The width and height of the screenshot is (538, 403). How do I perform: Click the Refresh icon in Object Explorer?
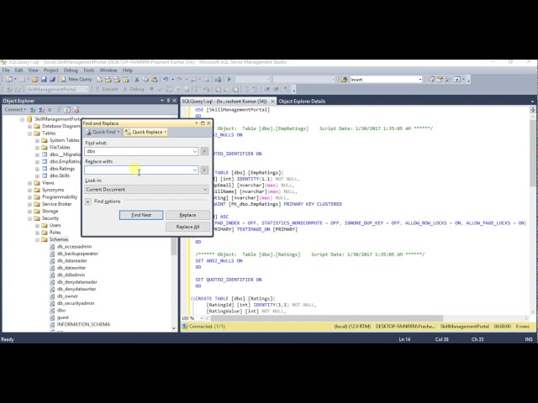point(67,110)
